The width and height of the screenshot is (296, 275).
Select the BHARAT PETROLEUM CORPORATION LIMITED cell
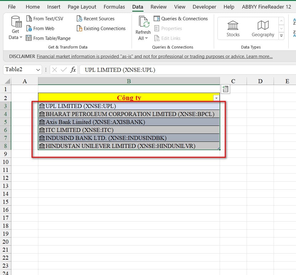click(129, 114)
